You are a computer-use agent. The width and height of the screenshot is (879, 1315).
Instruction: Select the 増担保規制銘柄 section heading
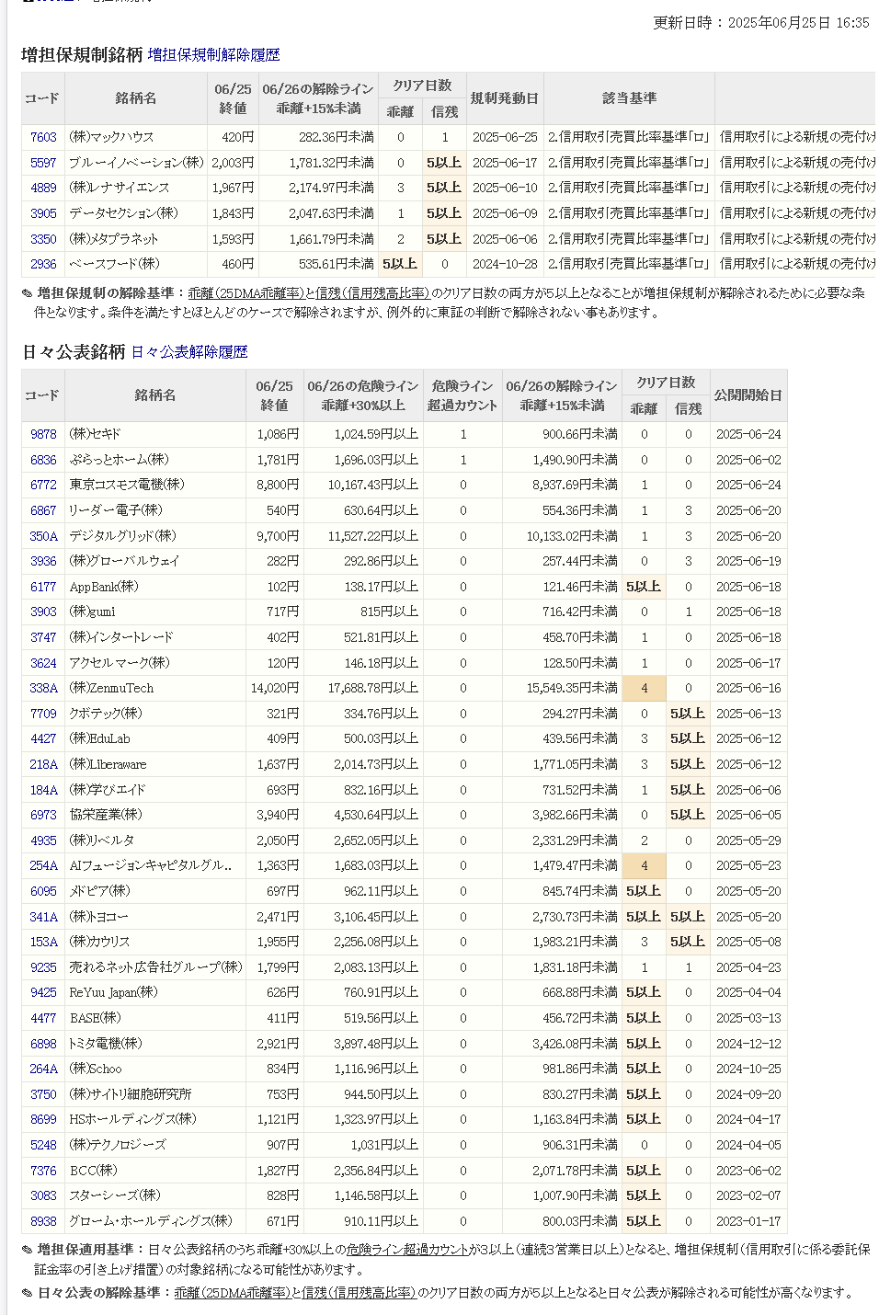click(x=82, y=55)
